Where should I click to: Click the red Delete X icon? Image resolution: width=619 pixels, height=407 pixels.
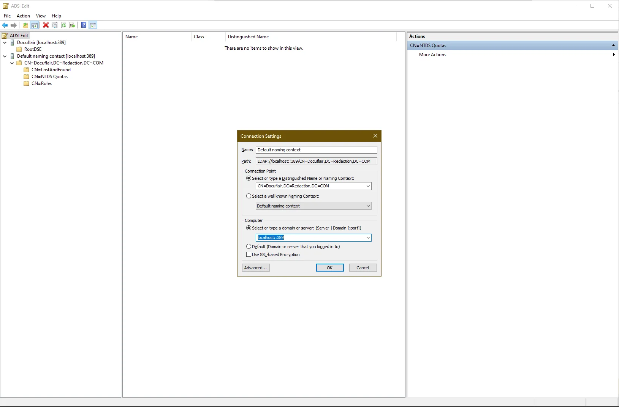[46, 25]
